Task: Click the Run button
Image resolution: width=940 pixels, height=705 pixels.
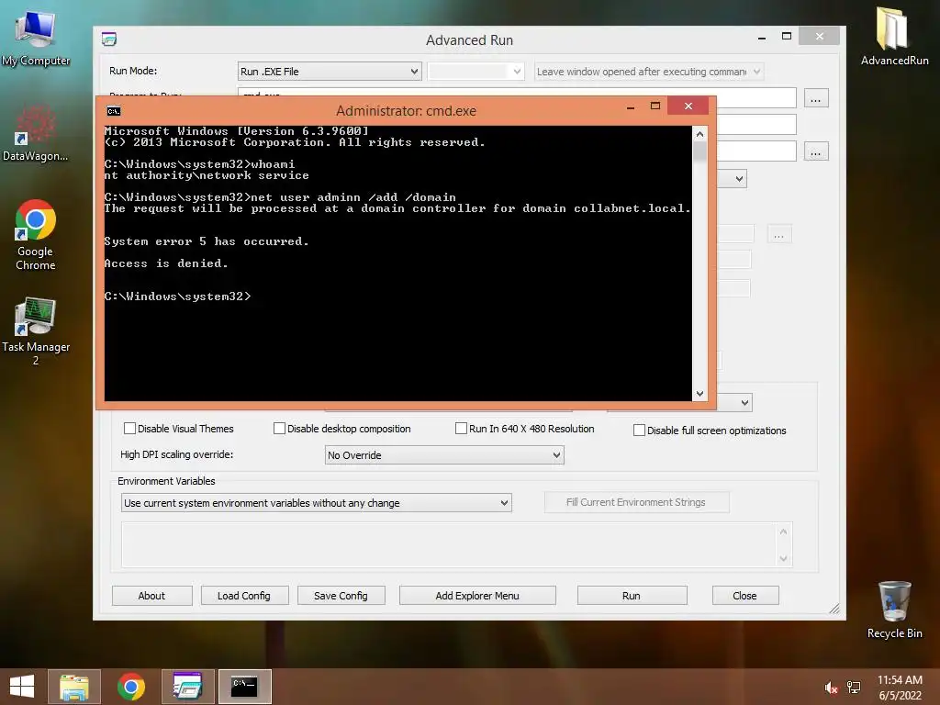Action: [632, 596]
